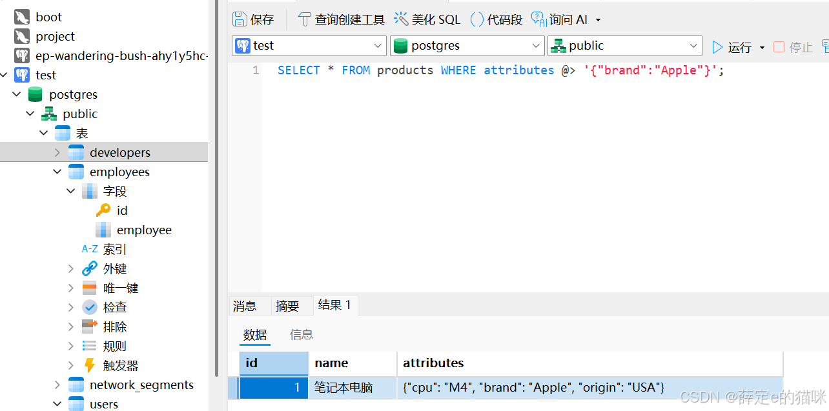Select the Info (信息) sub-tab
This screenshot has height=411, width=829.
[x=302, y=335]
